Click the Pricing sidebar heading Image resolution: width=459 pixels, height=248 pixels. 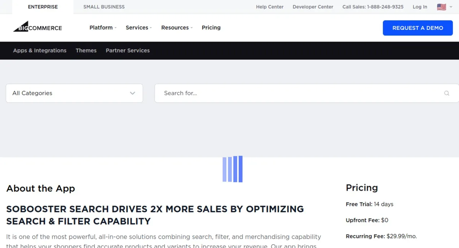pos(362,188)
